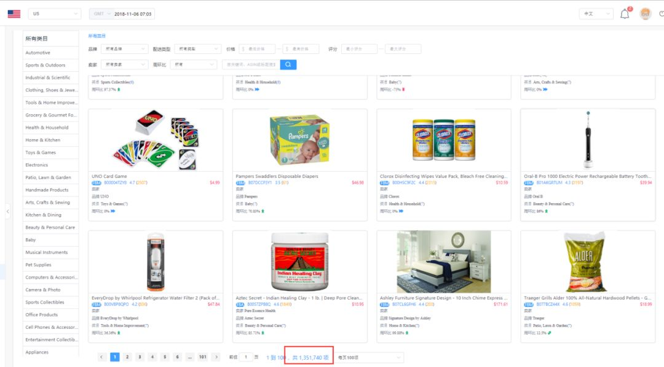Open Pampers Swaddlers Disposable Diapers title
The width and height of the screenshot is (664, 367).
click(277, 176)
